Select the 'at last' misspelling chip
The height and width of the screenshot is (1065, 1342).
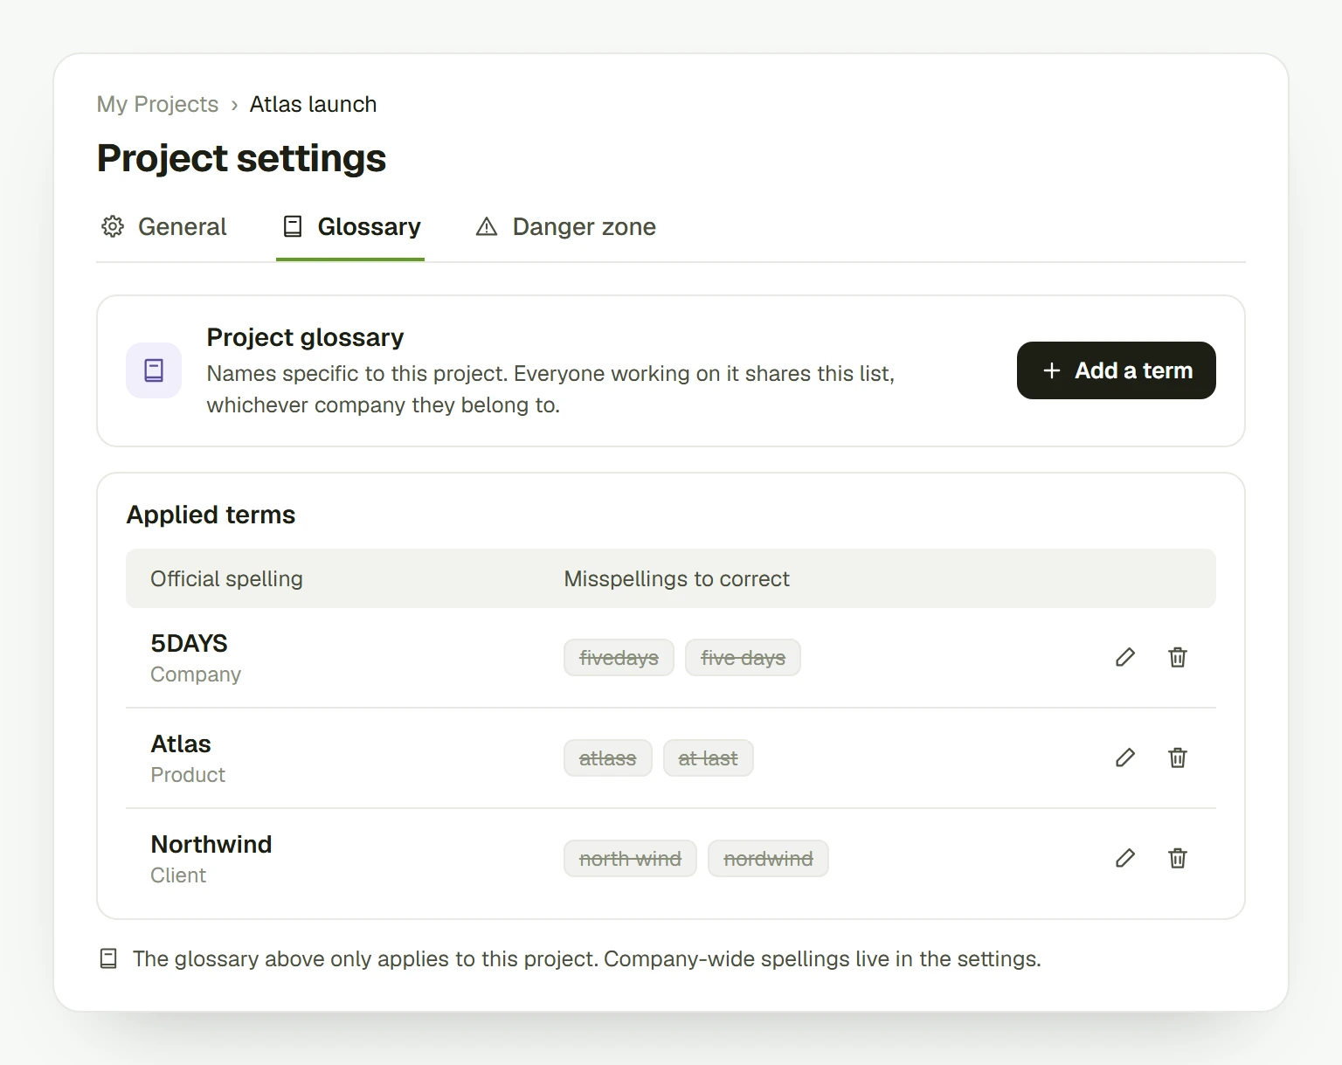click(708, 758)
